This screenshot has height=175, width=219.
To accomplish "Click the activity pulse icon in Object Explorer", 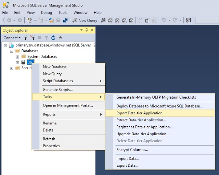I will [60, 38].
